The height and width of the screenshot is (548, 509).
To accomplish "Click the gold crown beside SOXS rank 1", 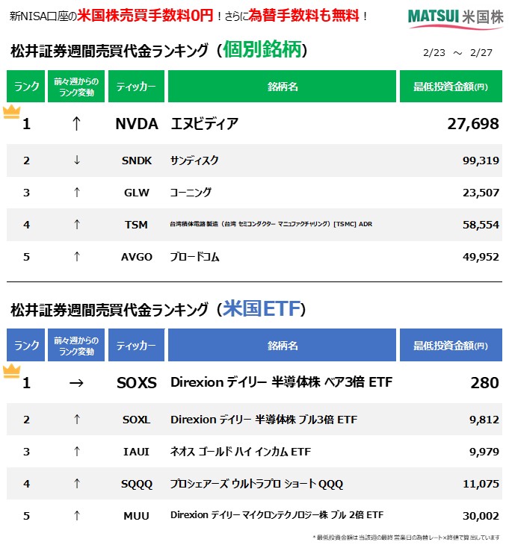I will pos(11,371).
